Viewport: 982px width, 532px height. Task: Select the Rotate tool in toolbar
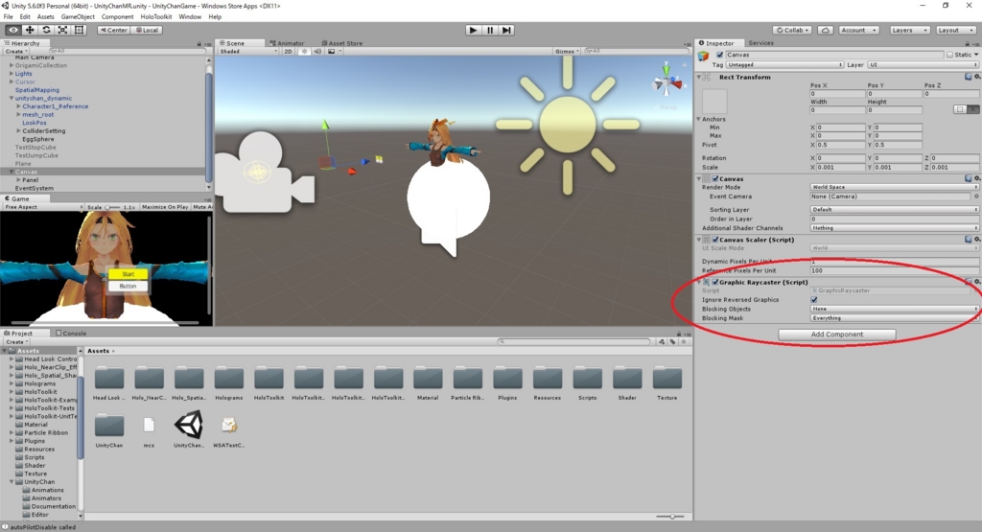pyautogui.click(x=46, y=30)
